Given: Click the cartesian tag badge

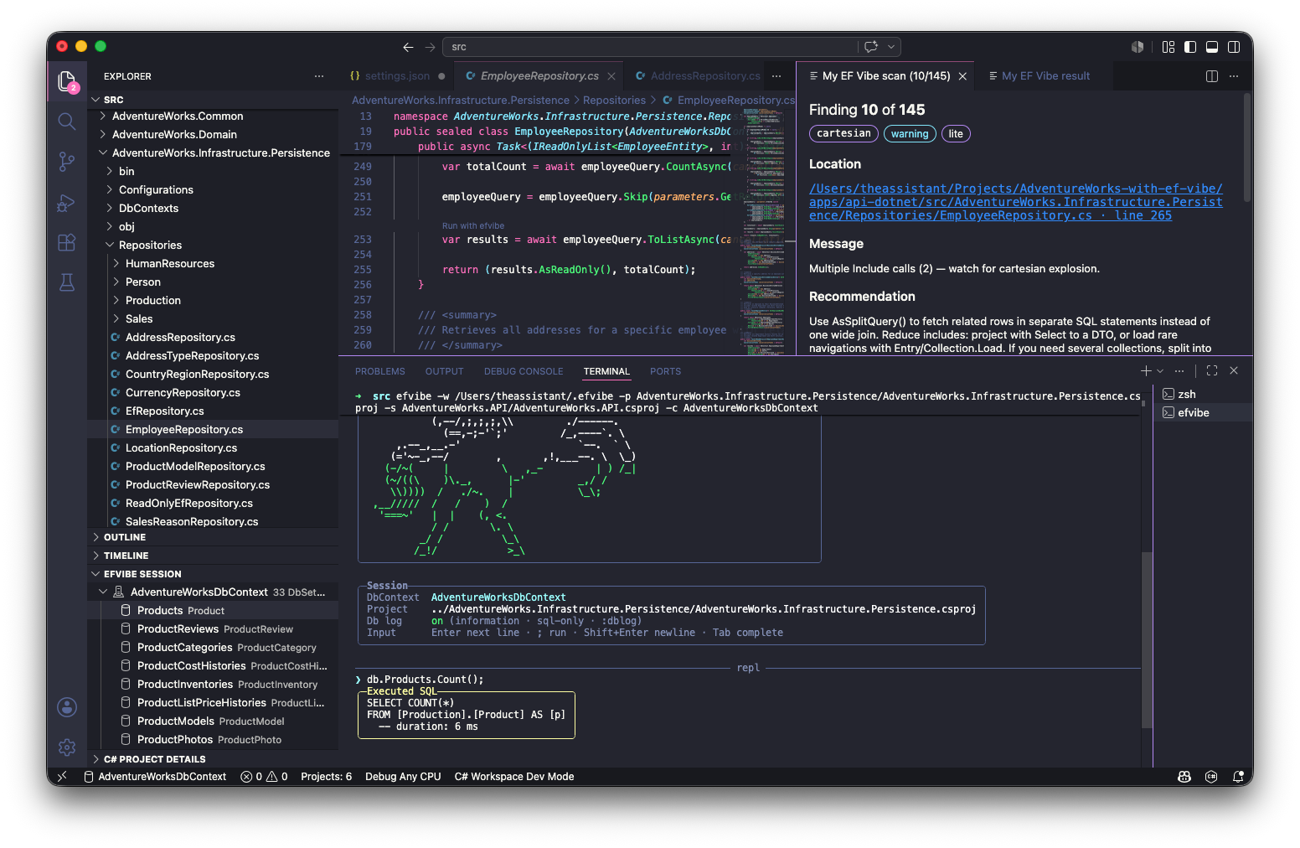Looking at the screenshot, I should point(843,133).
